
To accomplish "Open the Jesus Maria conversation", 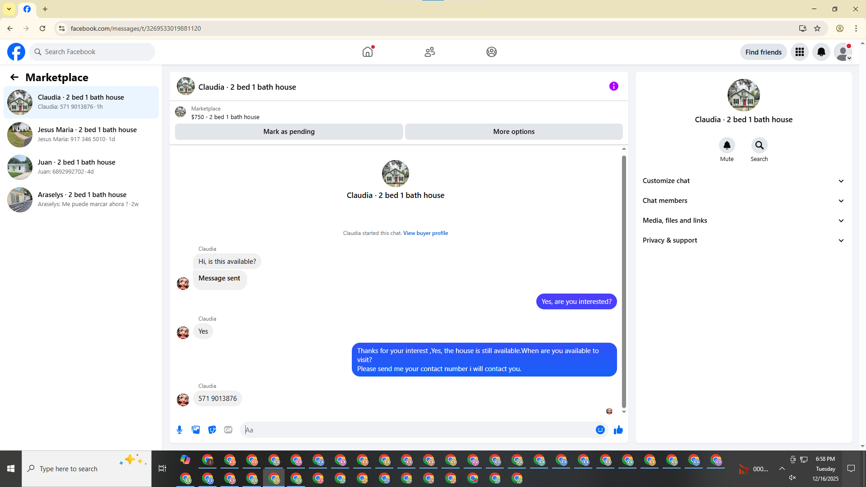I will click(81, 135).
